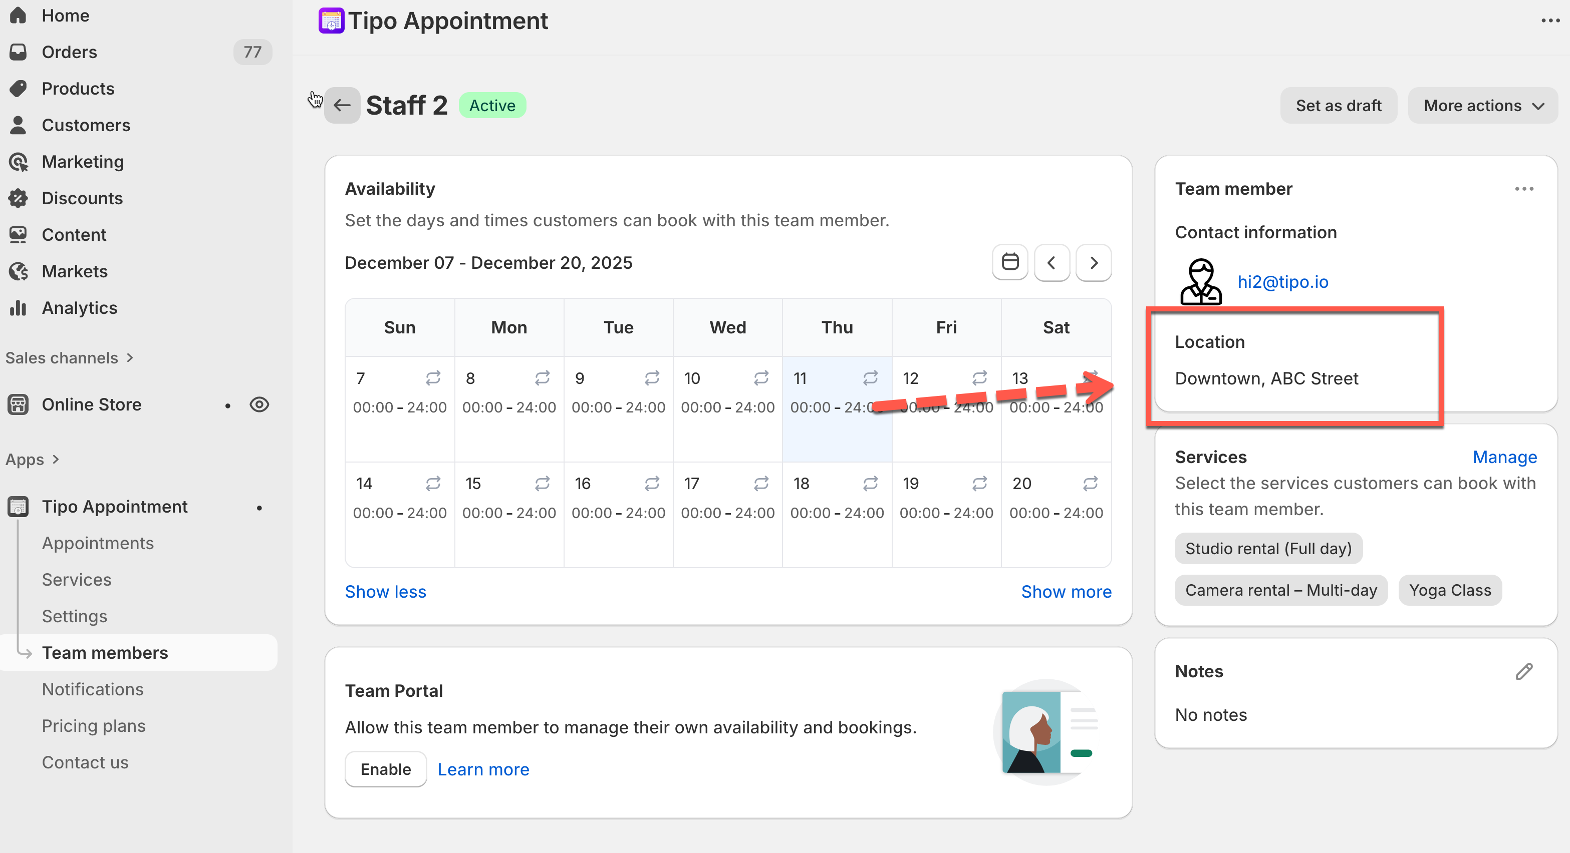Click the recurring icon on December 18

[870, 484]
